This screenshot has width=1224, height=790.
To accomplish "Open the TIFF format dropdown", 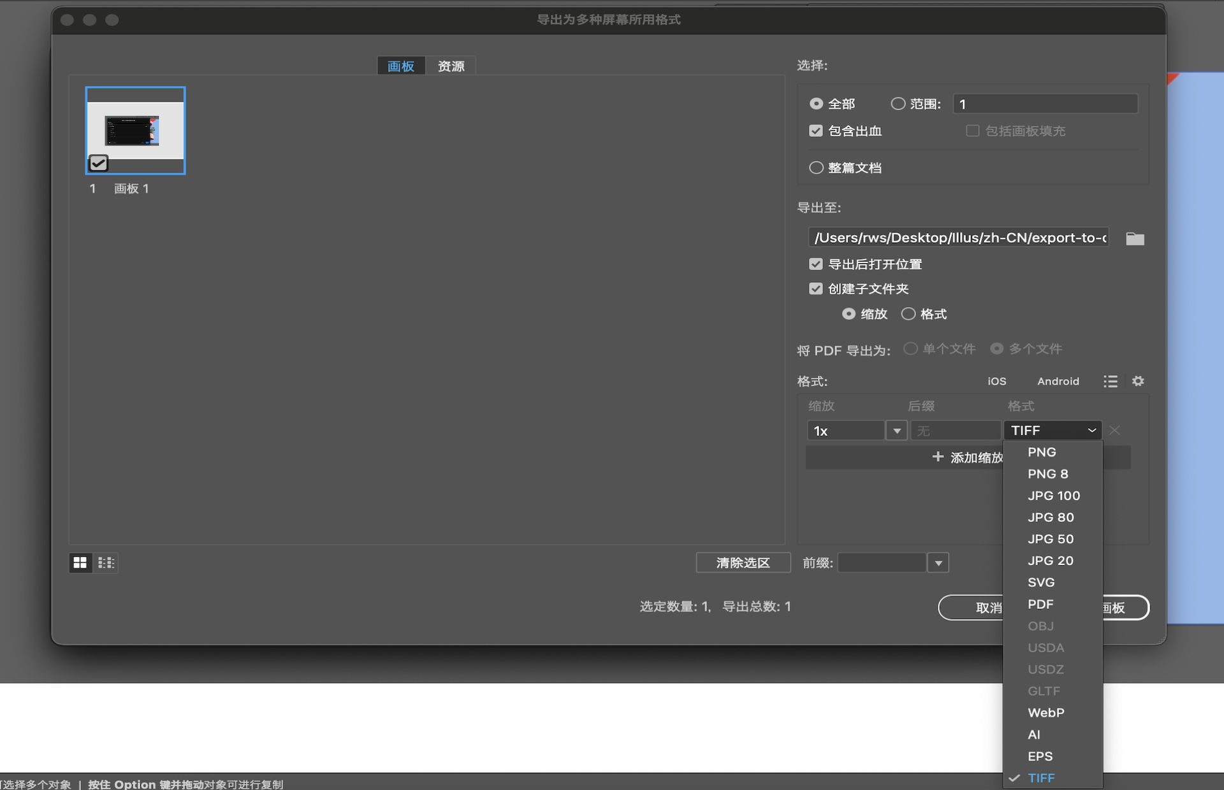I will [x=1052, y=430].
